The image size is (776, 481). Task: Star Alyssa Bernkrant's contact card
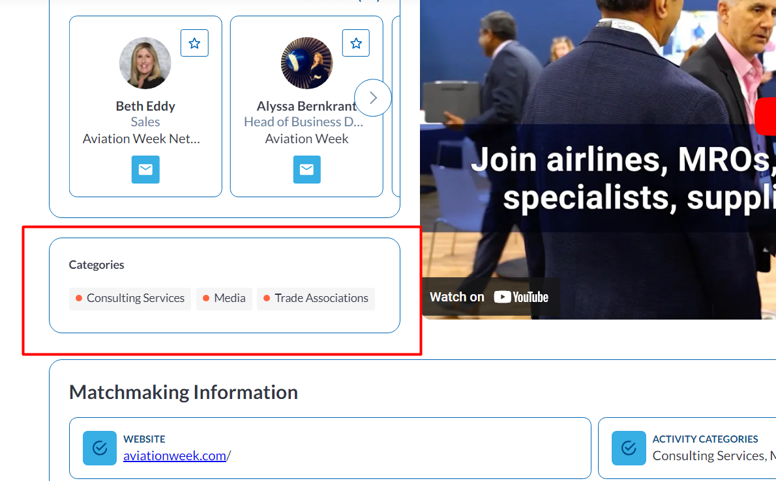[356, 43]
